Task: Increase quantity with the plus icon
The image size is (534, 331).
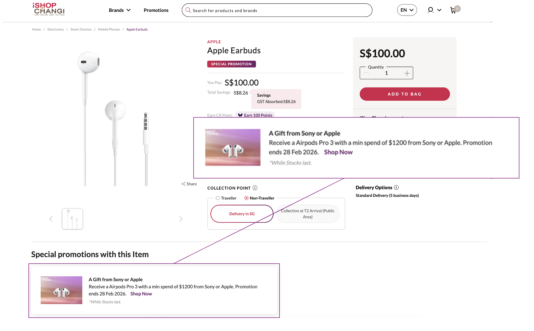Action: tap(407, 73)
